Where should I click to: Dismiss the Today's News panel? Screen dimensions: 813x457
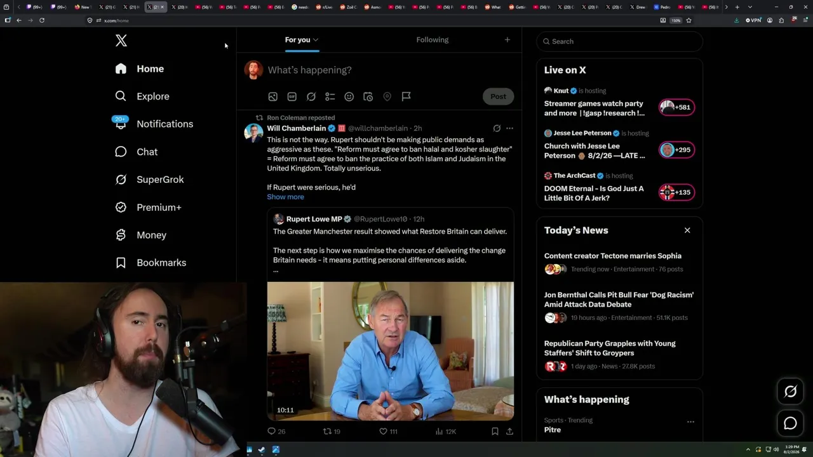(x=687, y=230)
